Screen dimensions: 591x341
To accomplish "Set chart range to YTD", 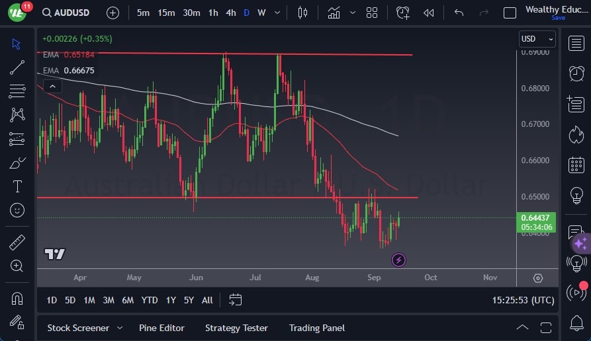I will (x=150, y=300).
